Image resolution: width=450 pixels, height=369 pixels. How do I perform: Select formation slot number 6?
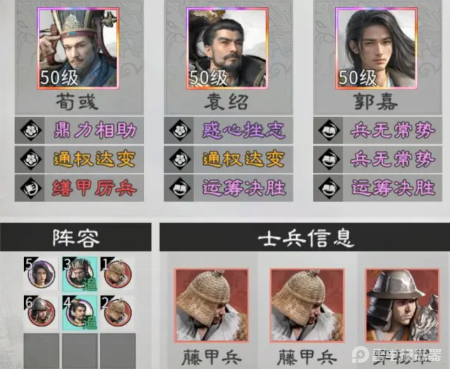tap(41, 312)
